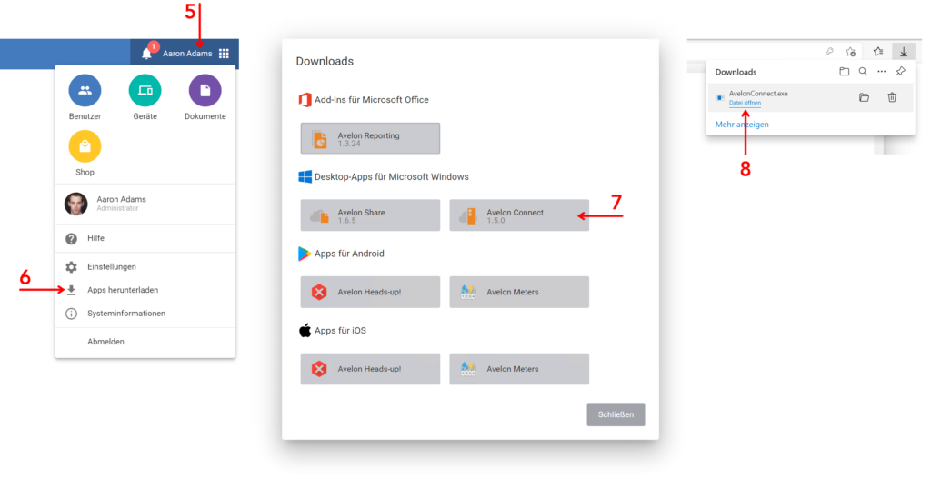The width and height of the screenshot is (931, 479).
Task: Click the apps grid icon beside Aaron Adams
Action: click(224, 54)
